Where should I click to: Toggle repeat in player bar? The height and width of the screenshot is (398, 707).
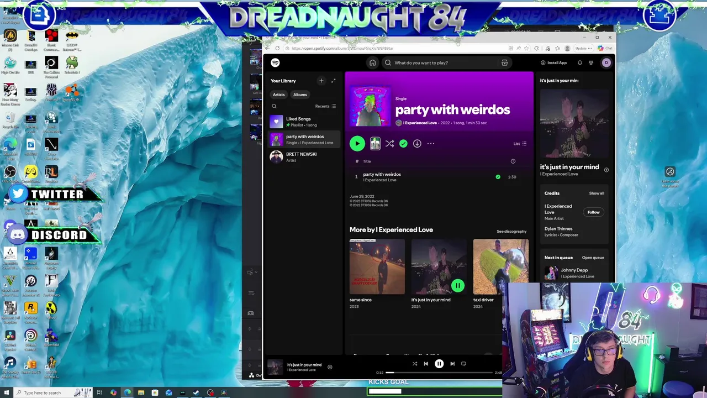click(463, 364)
